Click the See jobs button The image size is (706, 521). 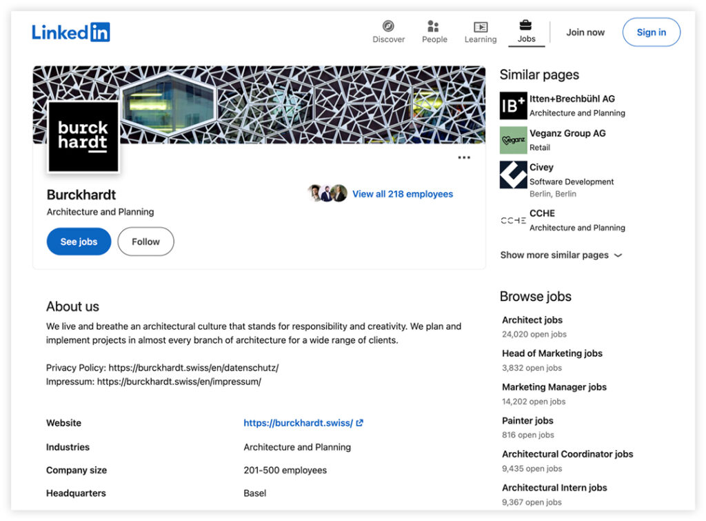pos(79,242)
